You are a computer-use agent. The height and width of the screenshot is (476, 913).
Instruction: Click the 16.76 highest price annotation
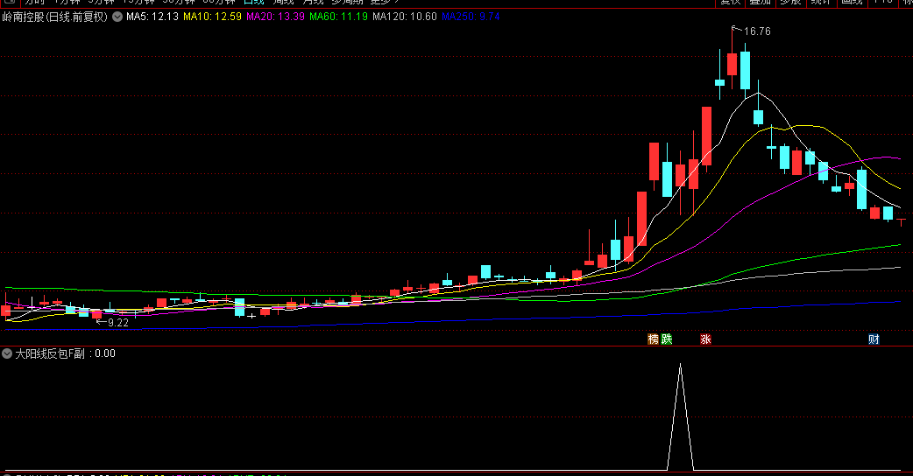(757, 31)
